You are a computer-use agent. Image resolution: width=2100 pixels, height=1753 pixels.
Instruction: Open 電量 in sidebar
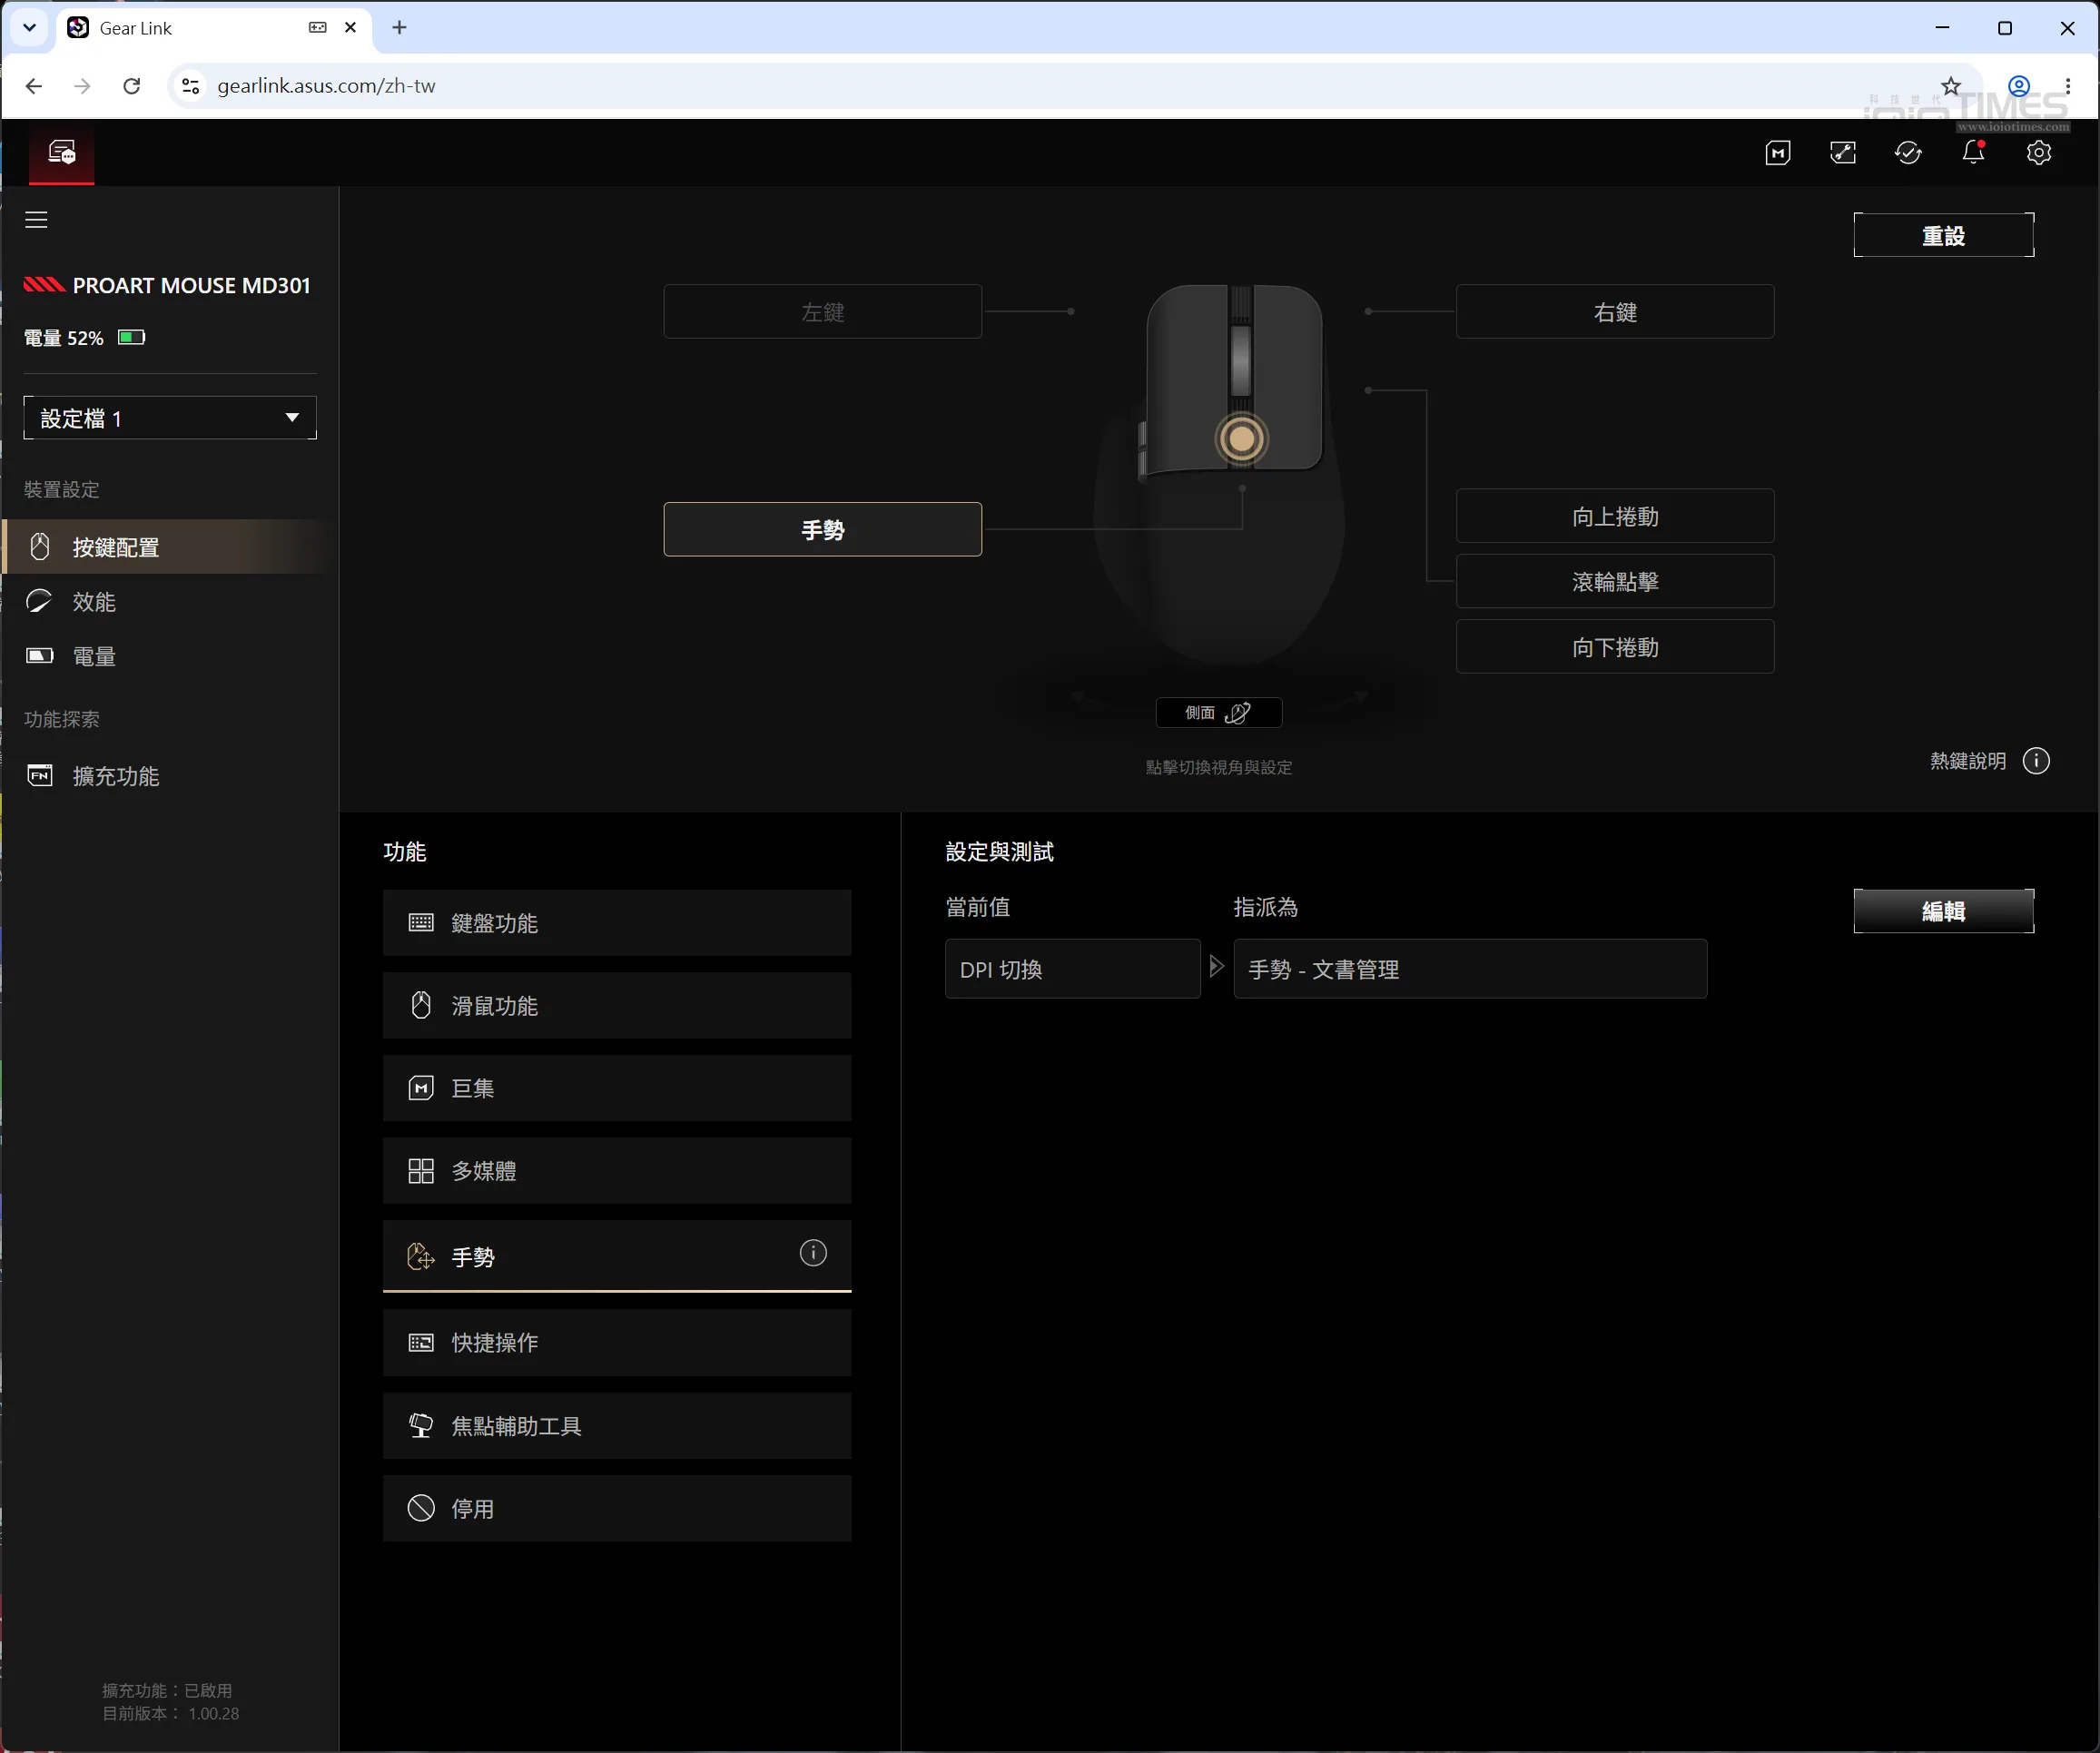tap(170, 657)
